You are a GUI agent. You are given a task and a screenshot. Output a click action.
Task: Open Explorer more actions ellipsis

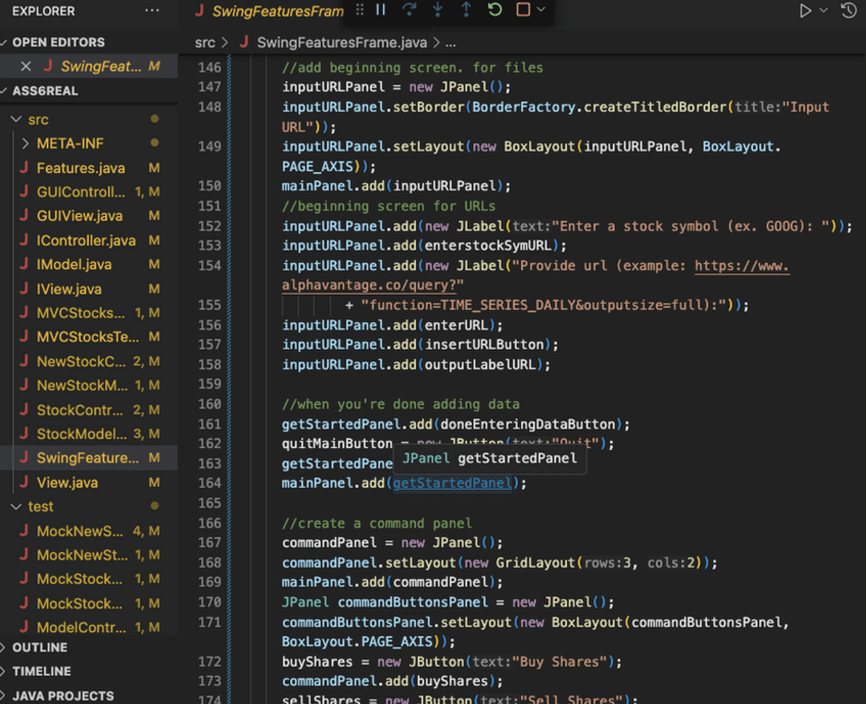(152, 11)
